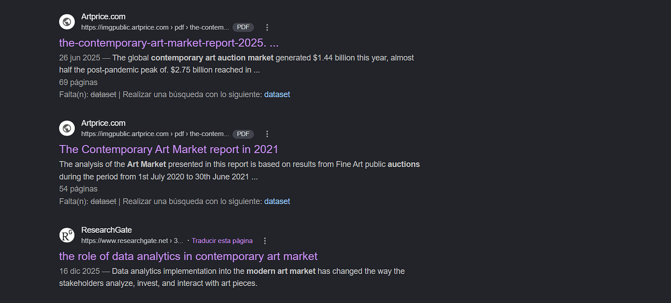Click dataset link under the 2025 report
Screen dimensions: 671x303
pyautogui.click(x=277, y=95)
